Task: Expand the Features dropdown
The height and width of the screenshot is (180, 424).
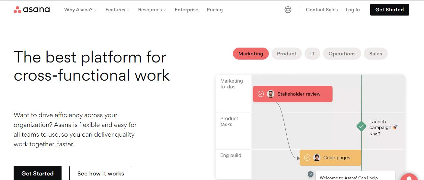Action: point(117,10)
